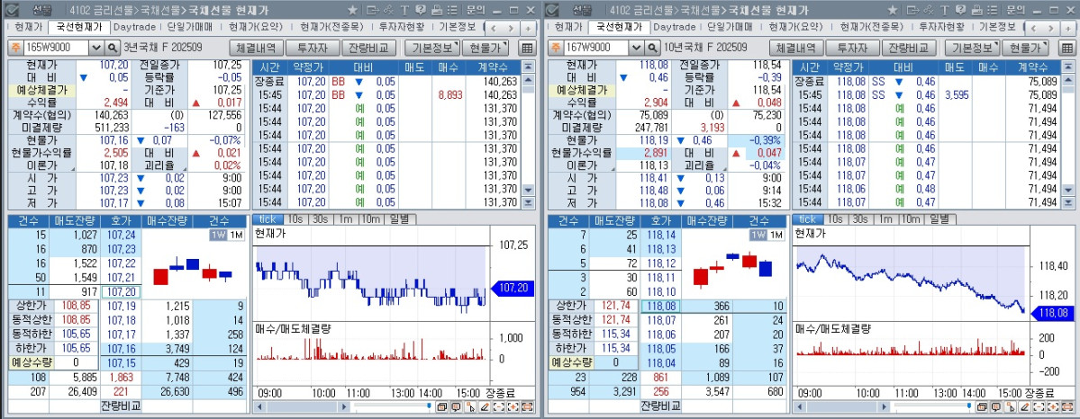This screenshot has height=419, width=1080.
Task: Click the list menu icon in left window title bar
Action: pos(452,10)
